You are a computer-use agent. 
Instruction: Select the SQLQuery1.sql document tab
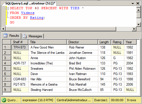30,3
